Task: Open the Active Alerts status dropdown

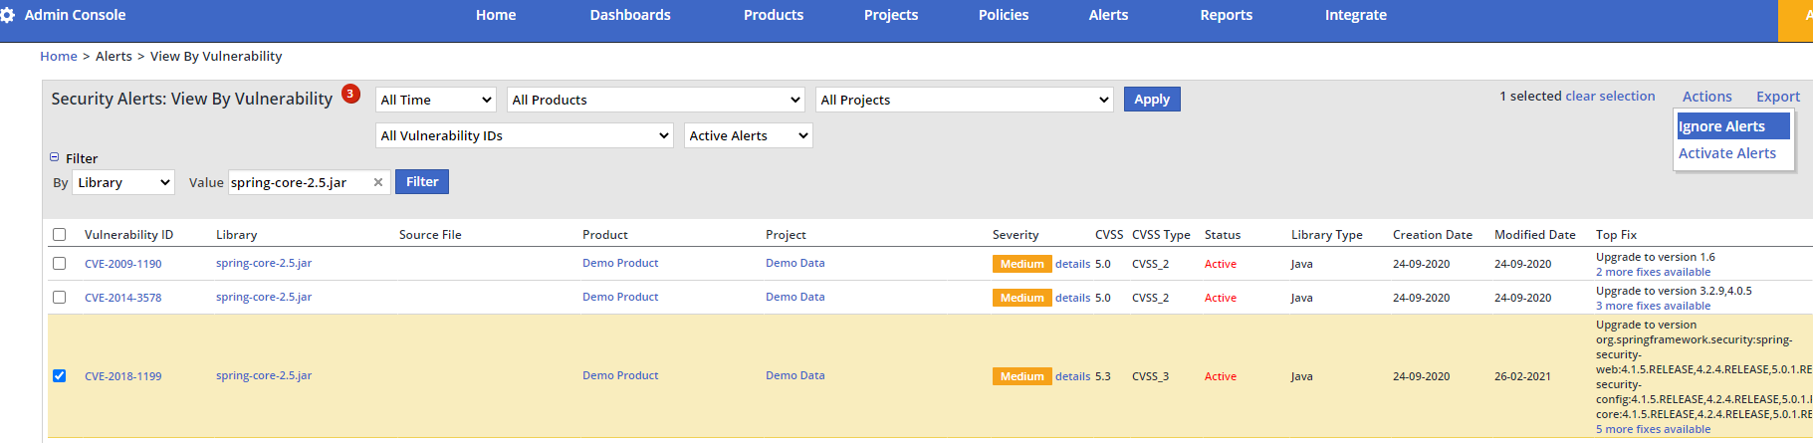Action: coord(748,135)
